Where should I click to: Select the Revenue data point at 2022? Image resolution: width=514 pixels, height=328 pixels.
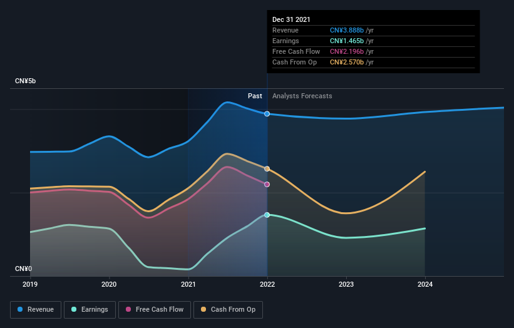point(267,114)
